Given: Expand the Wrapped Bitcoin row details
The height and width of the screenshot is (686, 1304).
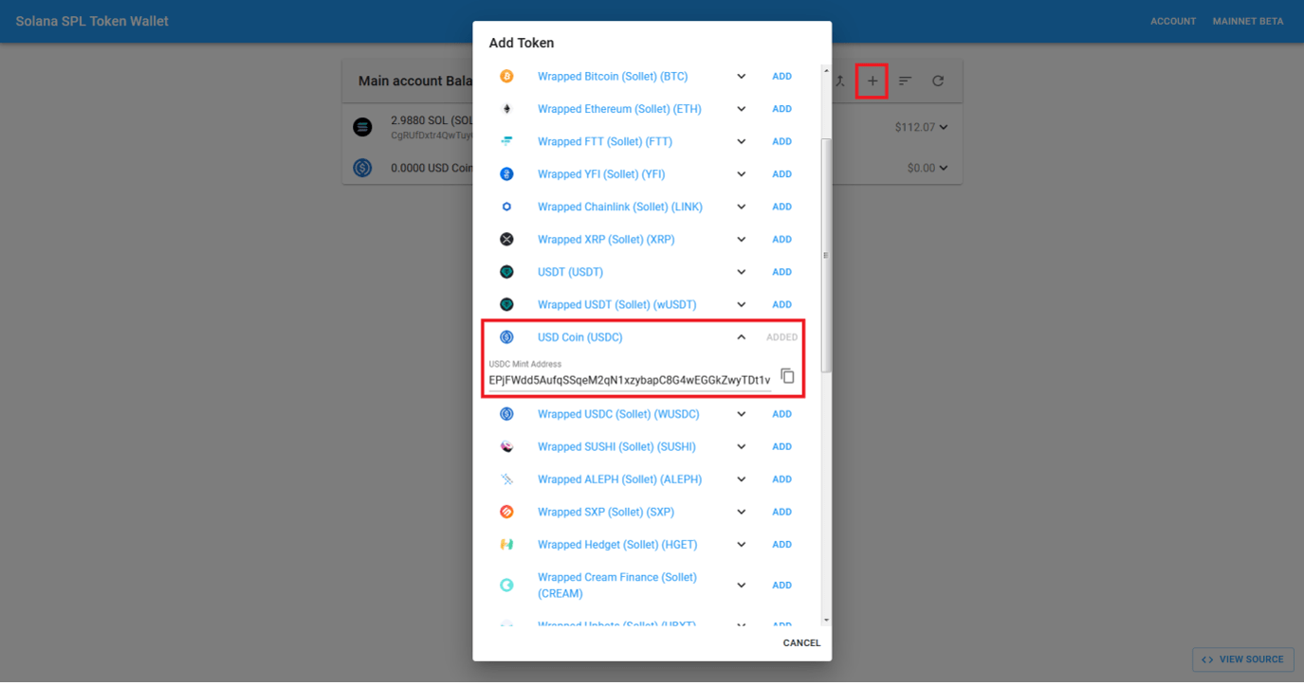Looking at the screenshot, I should coord(741,76).
